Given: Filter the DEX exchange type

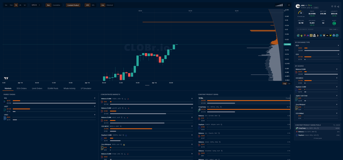Looking at the screenshot, I should pyautogui.click(x=338, y=46).
